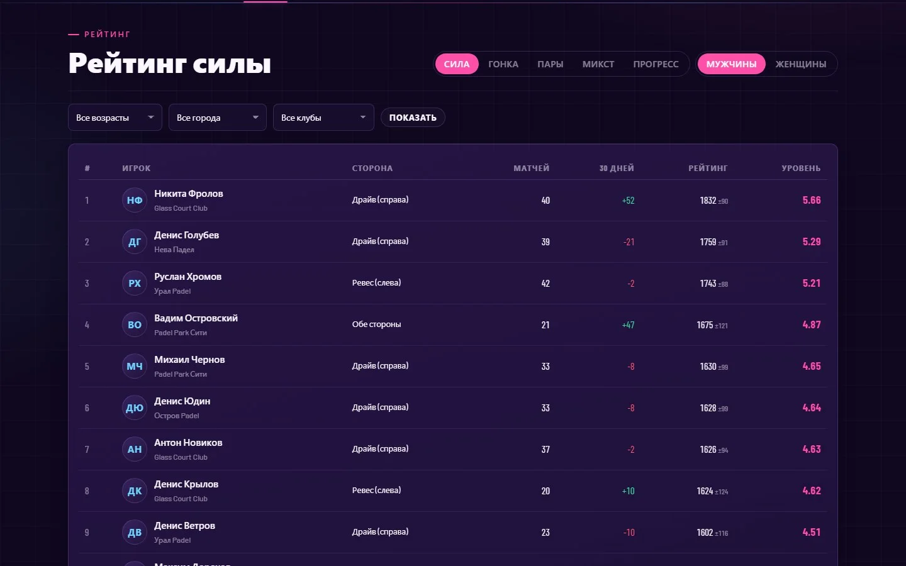Click the НФ avatar of Никита Фролов

(135, 200)
